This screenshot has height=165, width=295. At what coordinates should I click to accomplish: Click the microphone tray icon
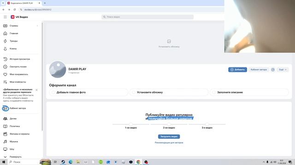pos(267,162)
